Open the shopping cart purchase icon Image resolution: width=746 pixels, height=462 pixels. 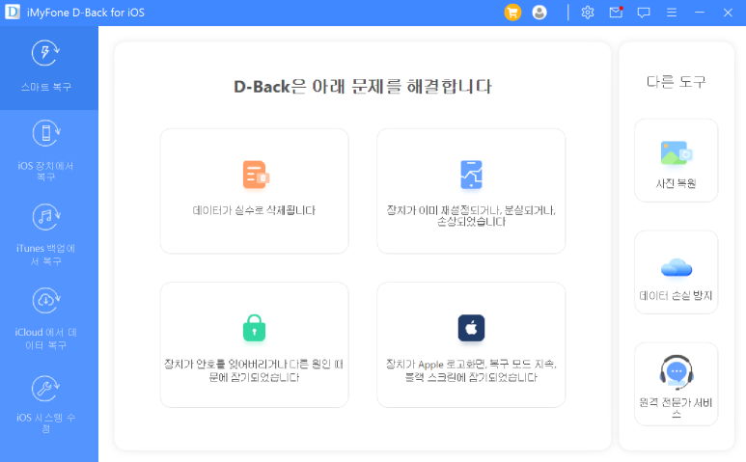click(512, 13)
